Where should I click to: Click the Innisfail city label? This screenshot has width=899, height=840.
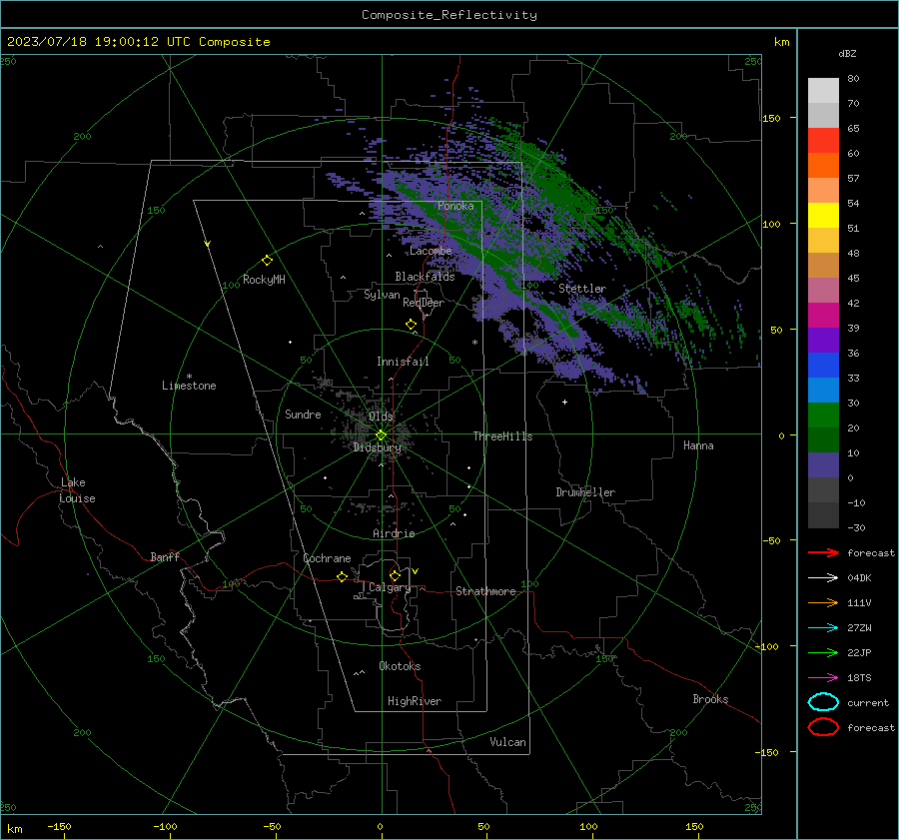coord(403,362)
